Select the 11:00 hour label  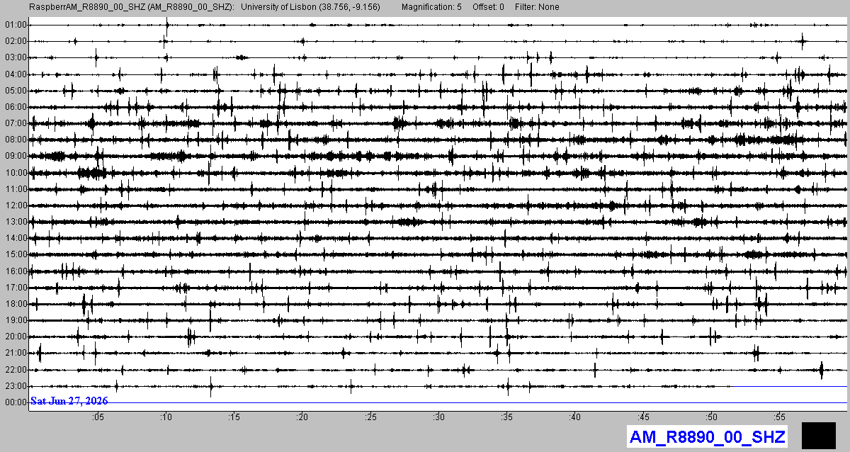click(x=15, y=189)
